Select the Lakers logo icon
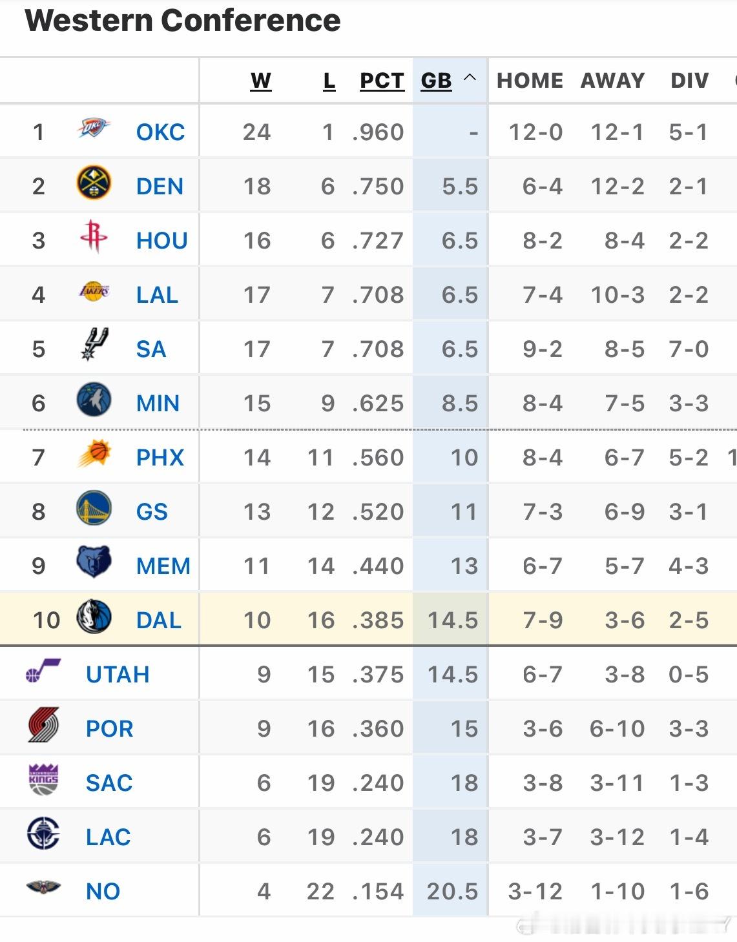 coord(94,292)
